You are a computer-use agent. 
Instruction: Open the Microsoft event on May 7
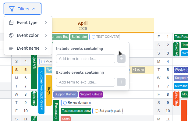181,86
